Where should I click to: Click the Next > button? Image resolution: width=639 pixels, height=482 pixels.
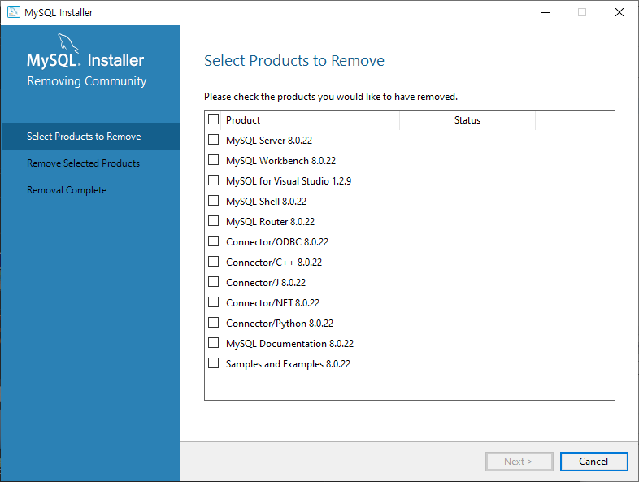(519, 462)
